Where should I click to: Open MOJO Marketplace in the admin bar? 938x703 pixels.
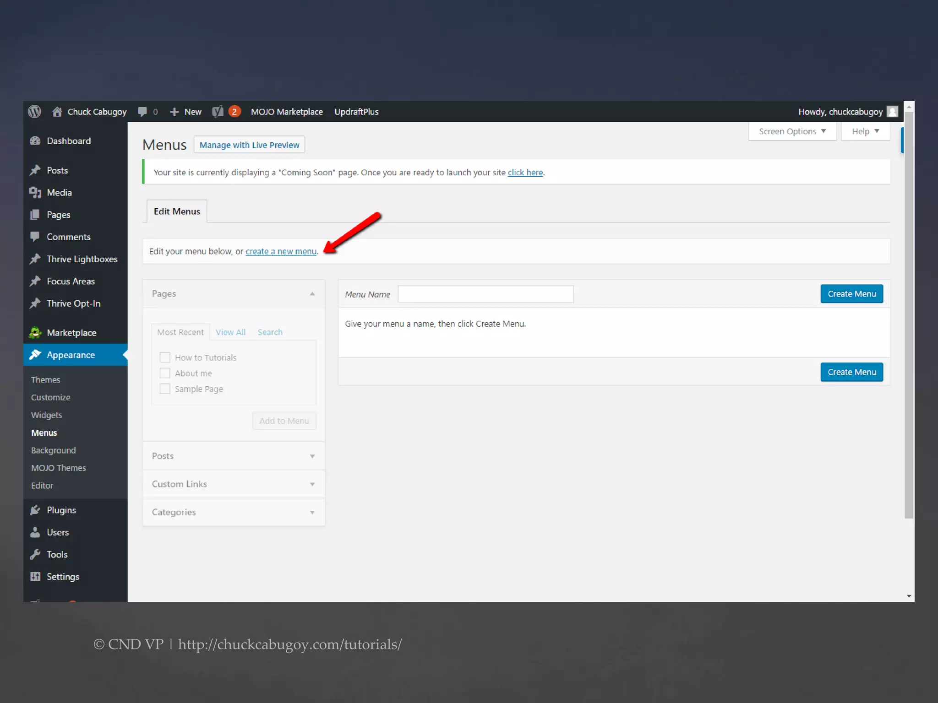[287, 112]
